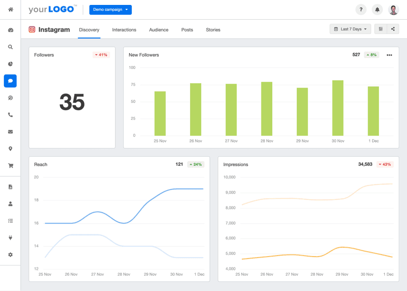Screen dimensions: 407x291
Task: Open the Share report icon
Action: coord(394,29)
